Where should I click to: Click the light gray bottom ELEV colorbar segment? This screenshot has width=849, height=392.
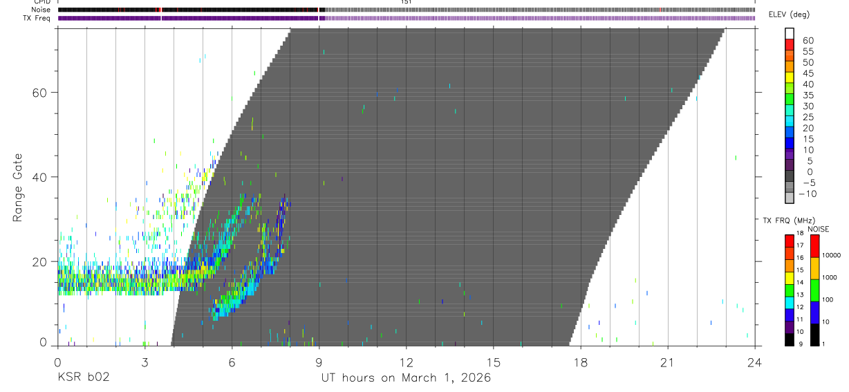[x=790, y=198]
